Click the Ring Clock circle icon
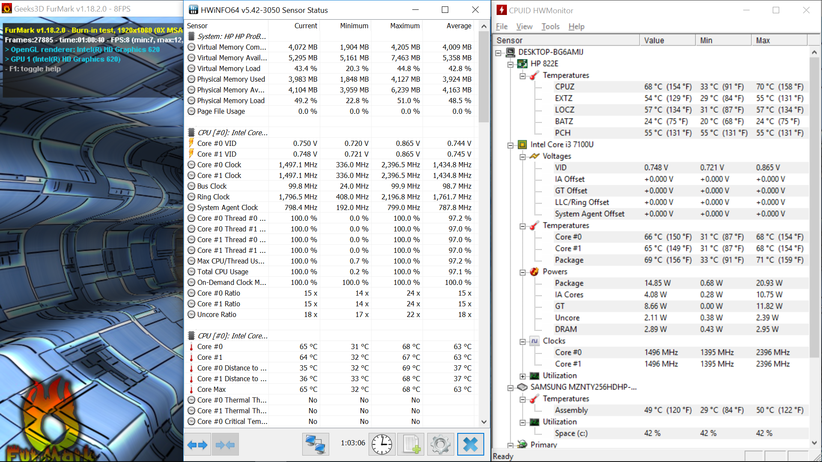Image resolution: width=822 pixels, height=462 pixels. (x=191, y=197)
